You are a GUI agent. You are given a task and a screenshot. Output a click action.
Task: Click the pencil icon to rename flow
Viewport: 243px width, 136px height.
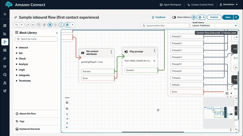(16, 17)
